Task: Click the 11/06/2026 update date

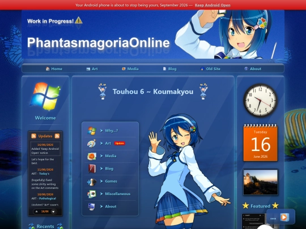Action: tap(45, 170)
